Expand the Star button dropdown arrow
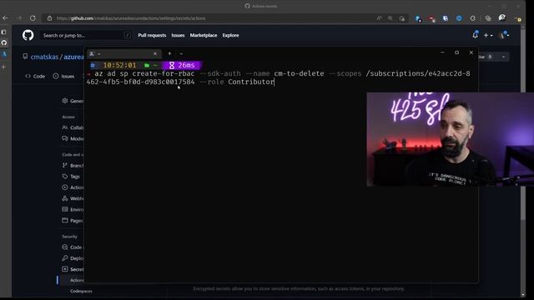Viewport: 534px width, 300px height. coord(503,57)
